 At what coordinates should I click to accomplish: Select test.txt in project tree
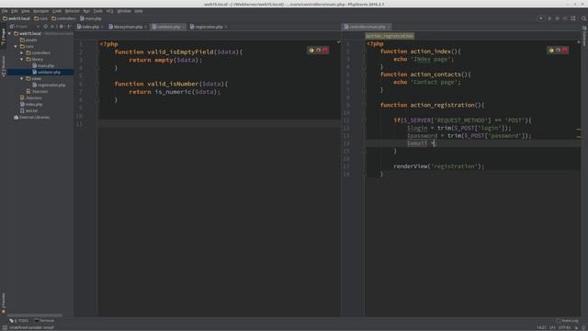(28, 110)
